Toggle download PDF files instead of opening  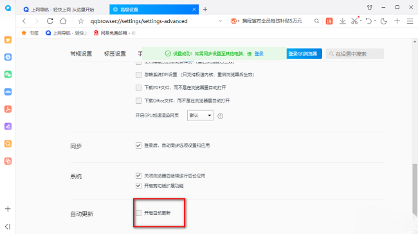(x=138, y=87)
